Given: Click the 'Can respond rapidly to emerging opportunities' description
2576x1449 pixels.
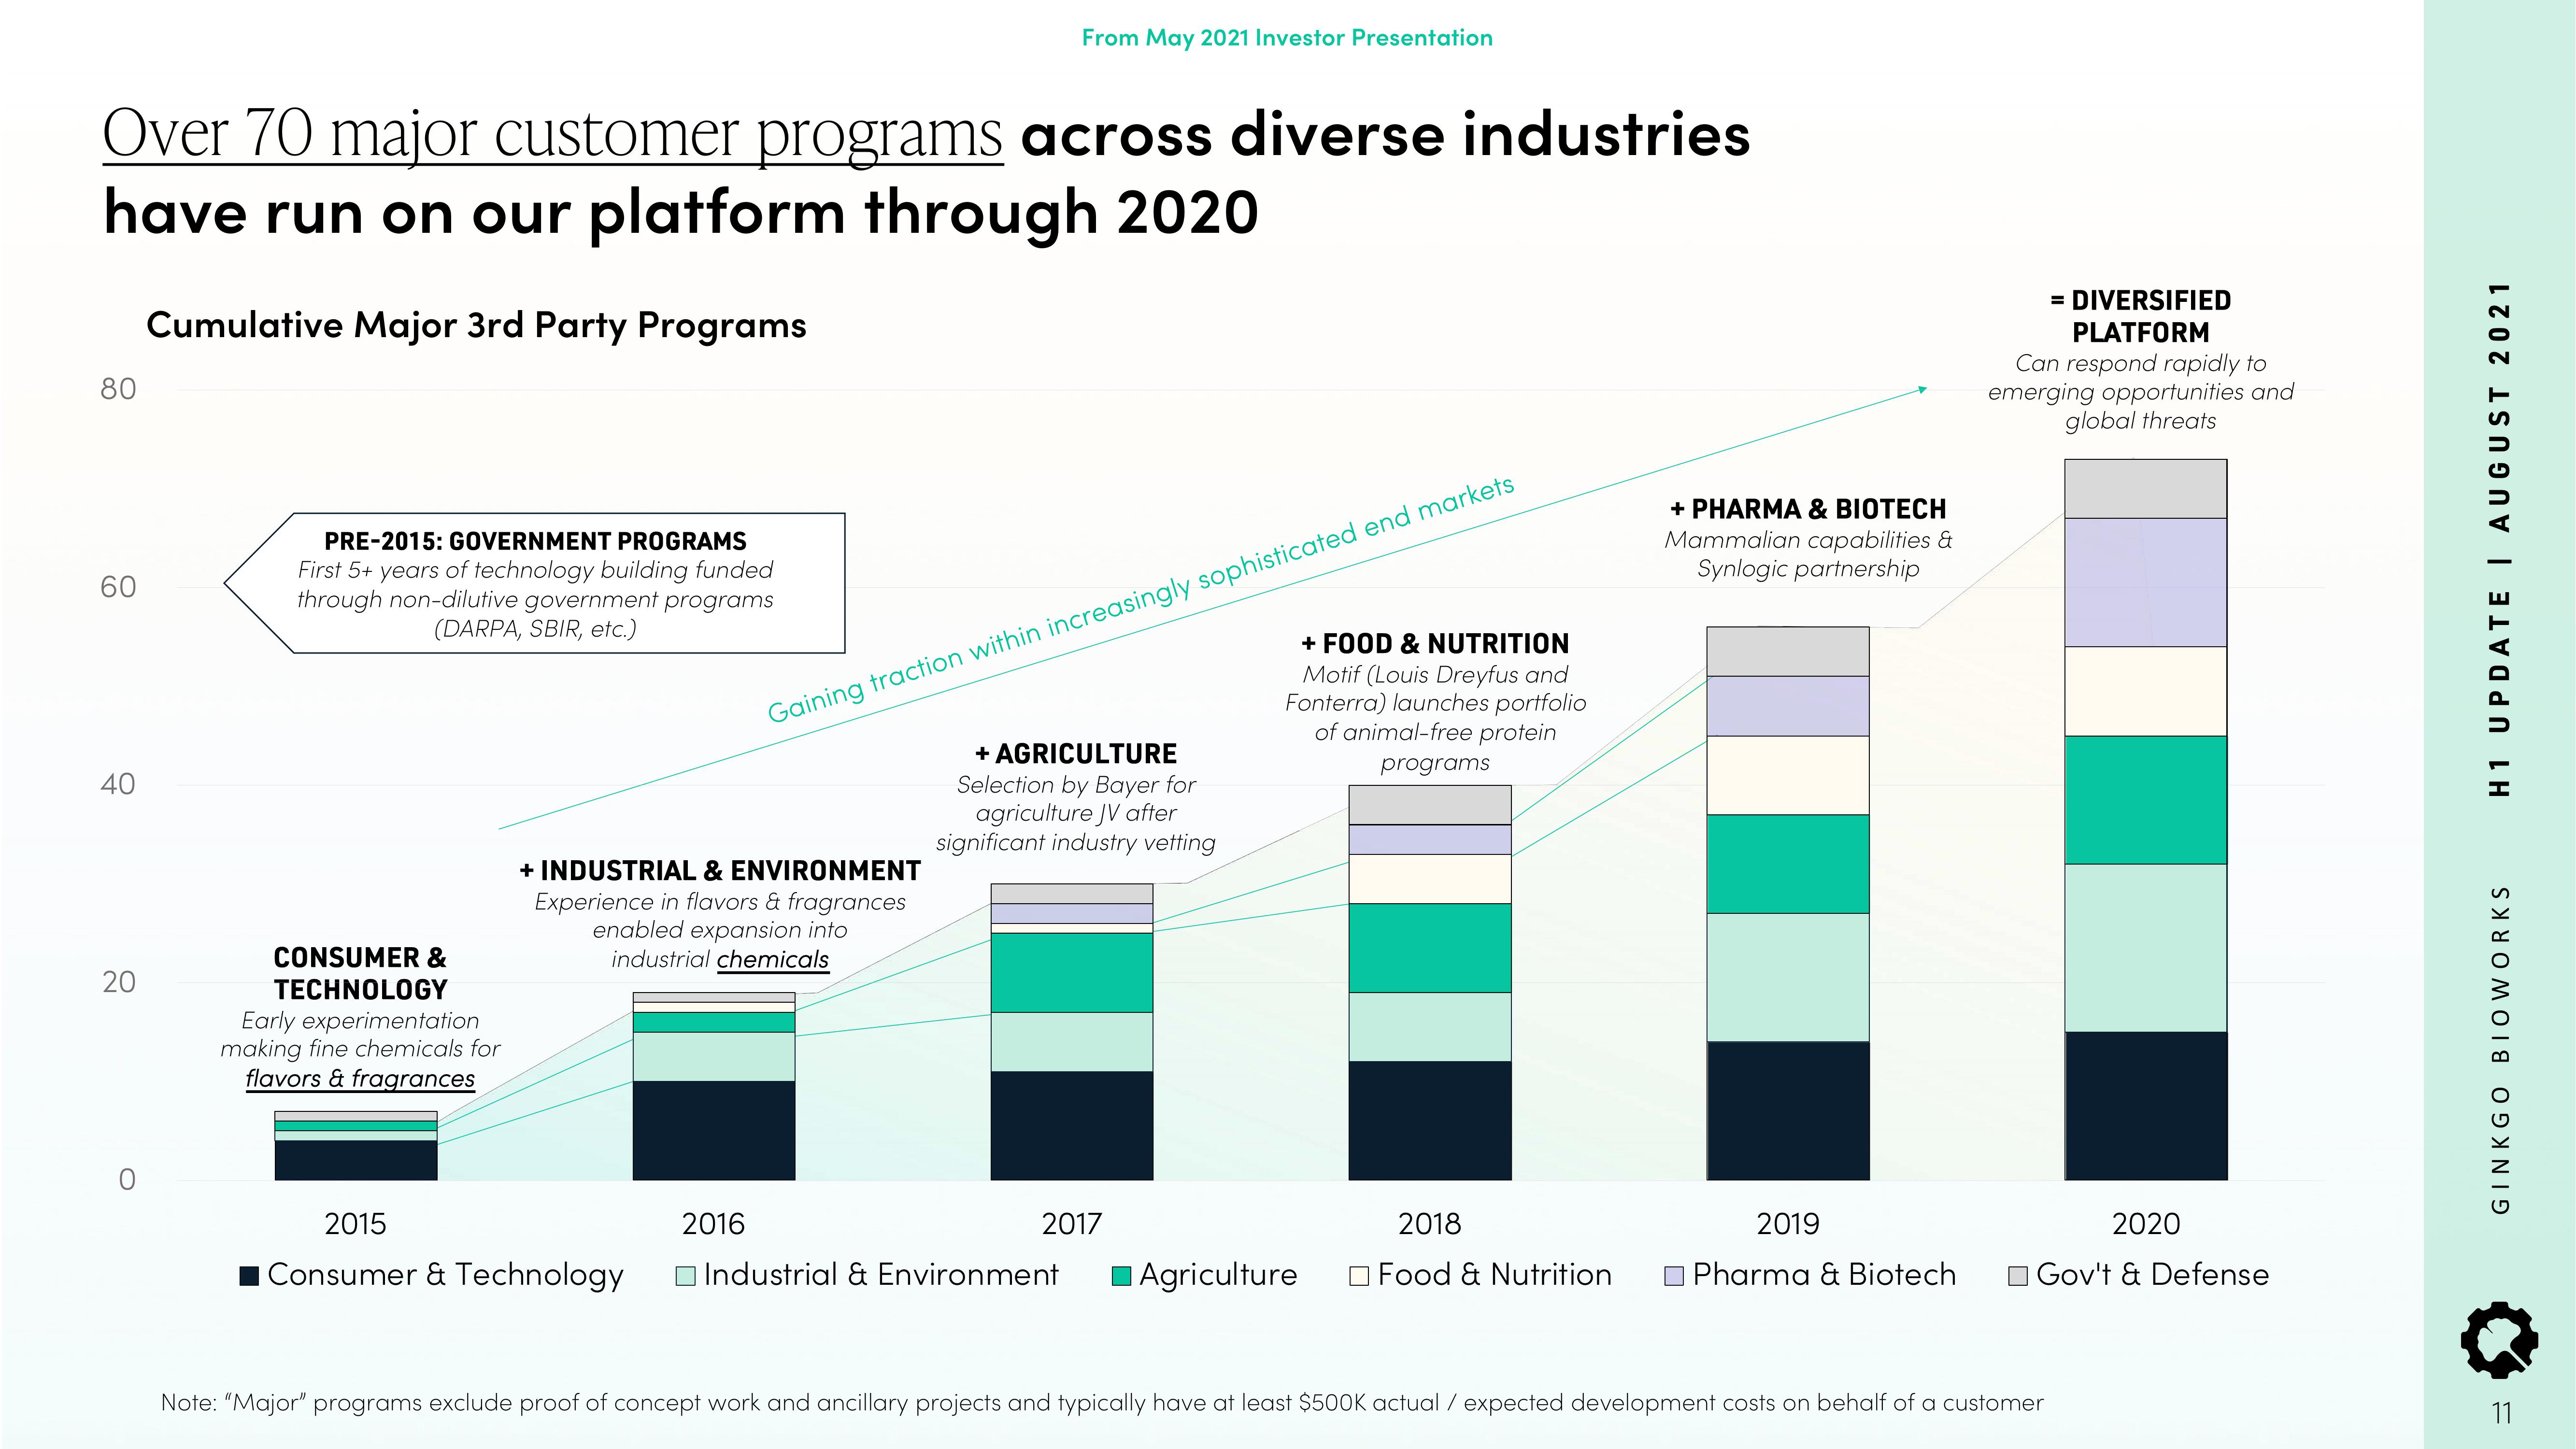Looking at the screenshot, I should (x=2140, y=392).
